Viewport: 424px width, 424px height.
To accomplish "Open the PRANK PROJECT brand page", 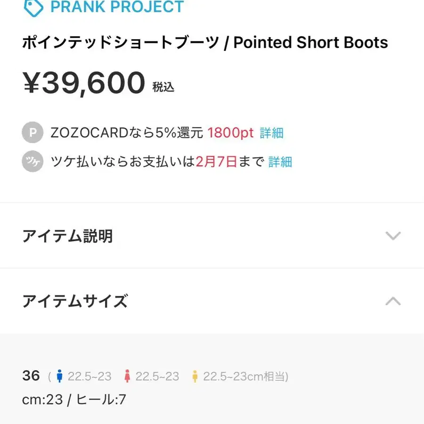I will pos(115,7).
